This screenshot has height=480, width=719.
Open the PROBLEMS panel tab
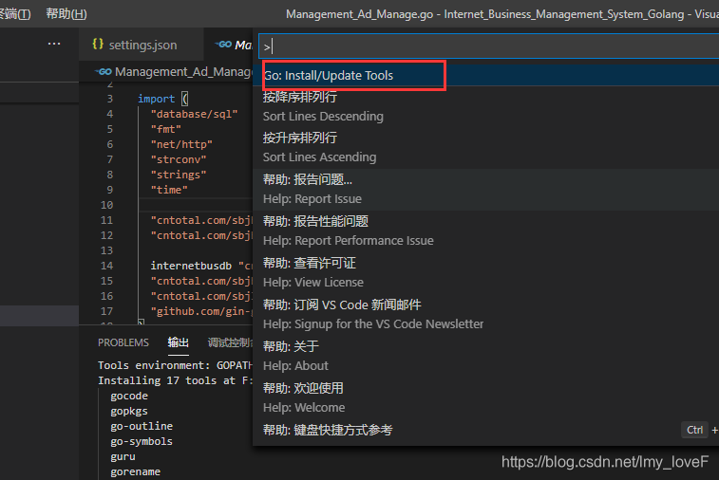[123, 342]
